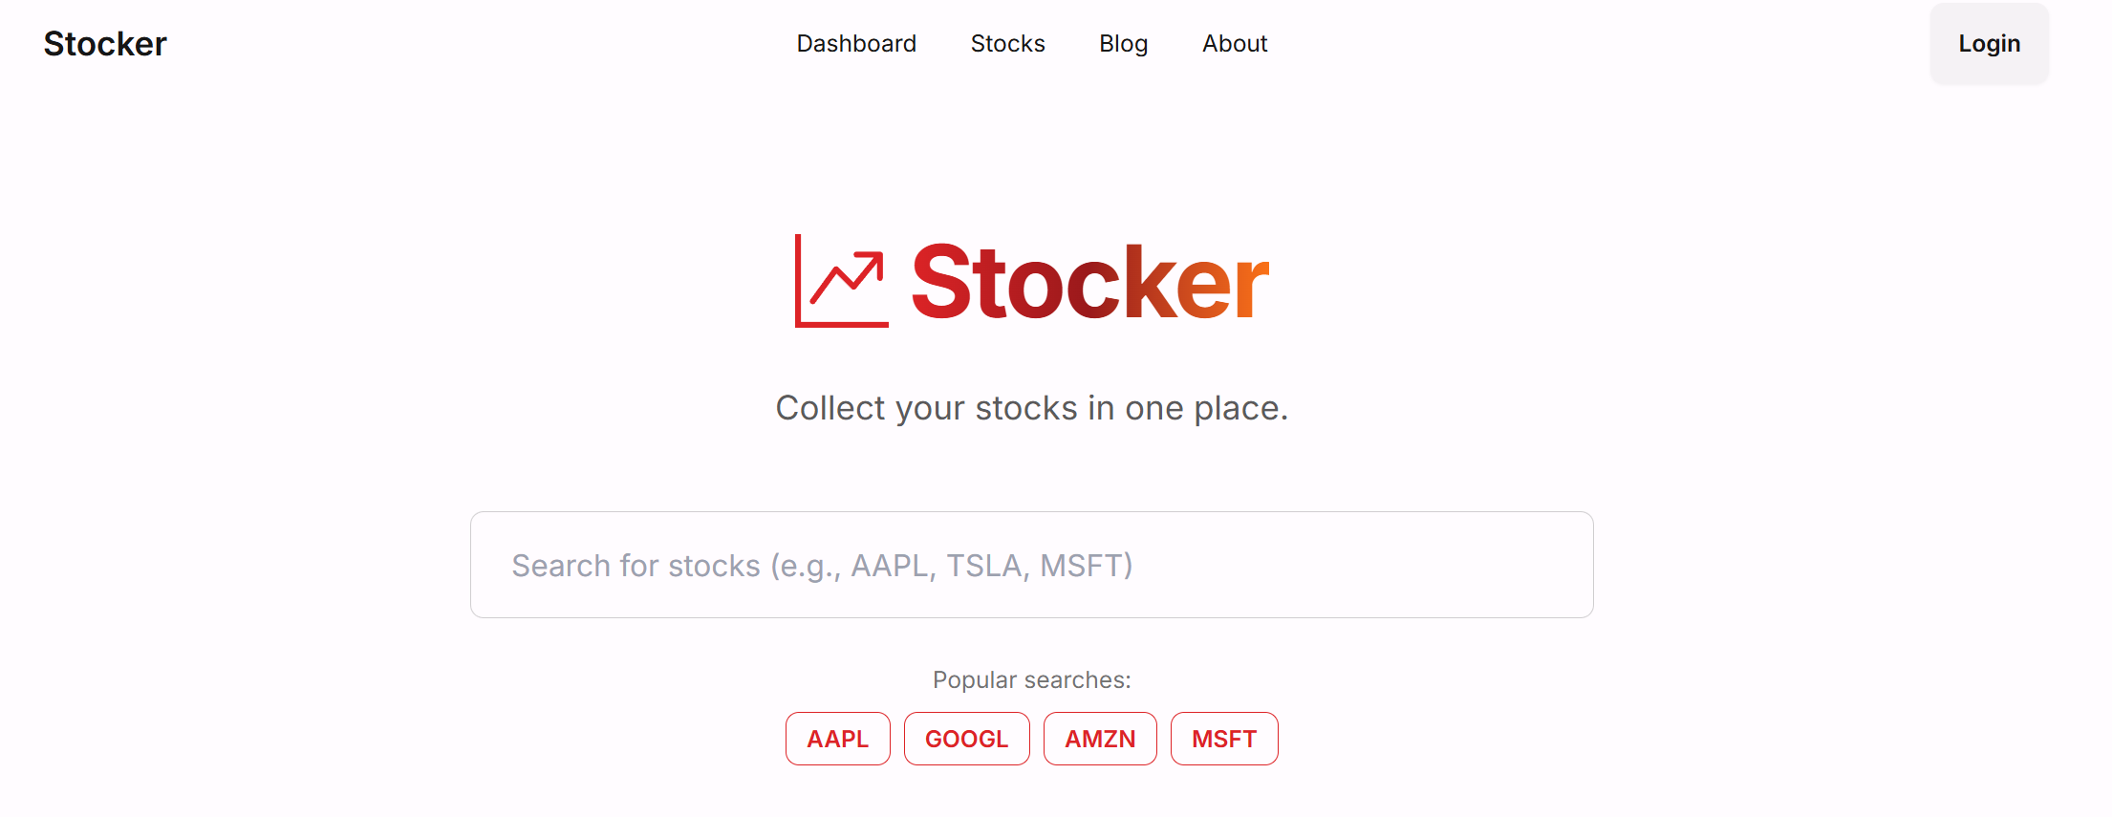Click the large gradient Stocker title

click(1089, 282)
